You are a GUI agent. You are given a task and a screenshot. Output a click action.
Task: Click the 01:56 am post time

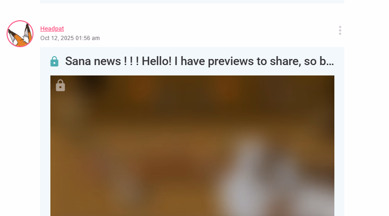tap(88, 38)
